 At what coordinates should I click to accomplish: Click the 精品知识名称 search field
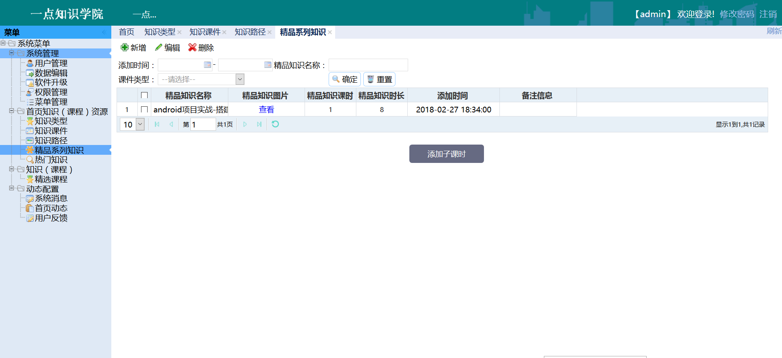(368, 65)
